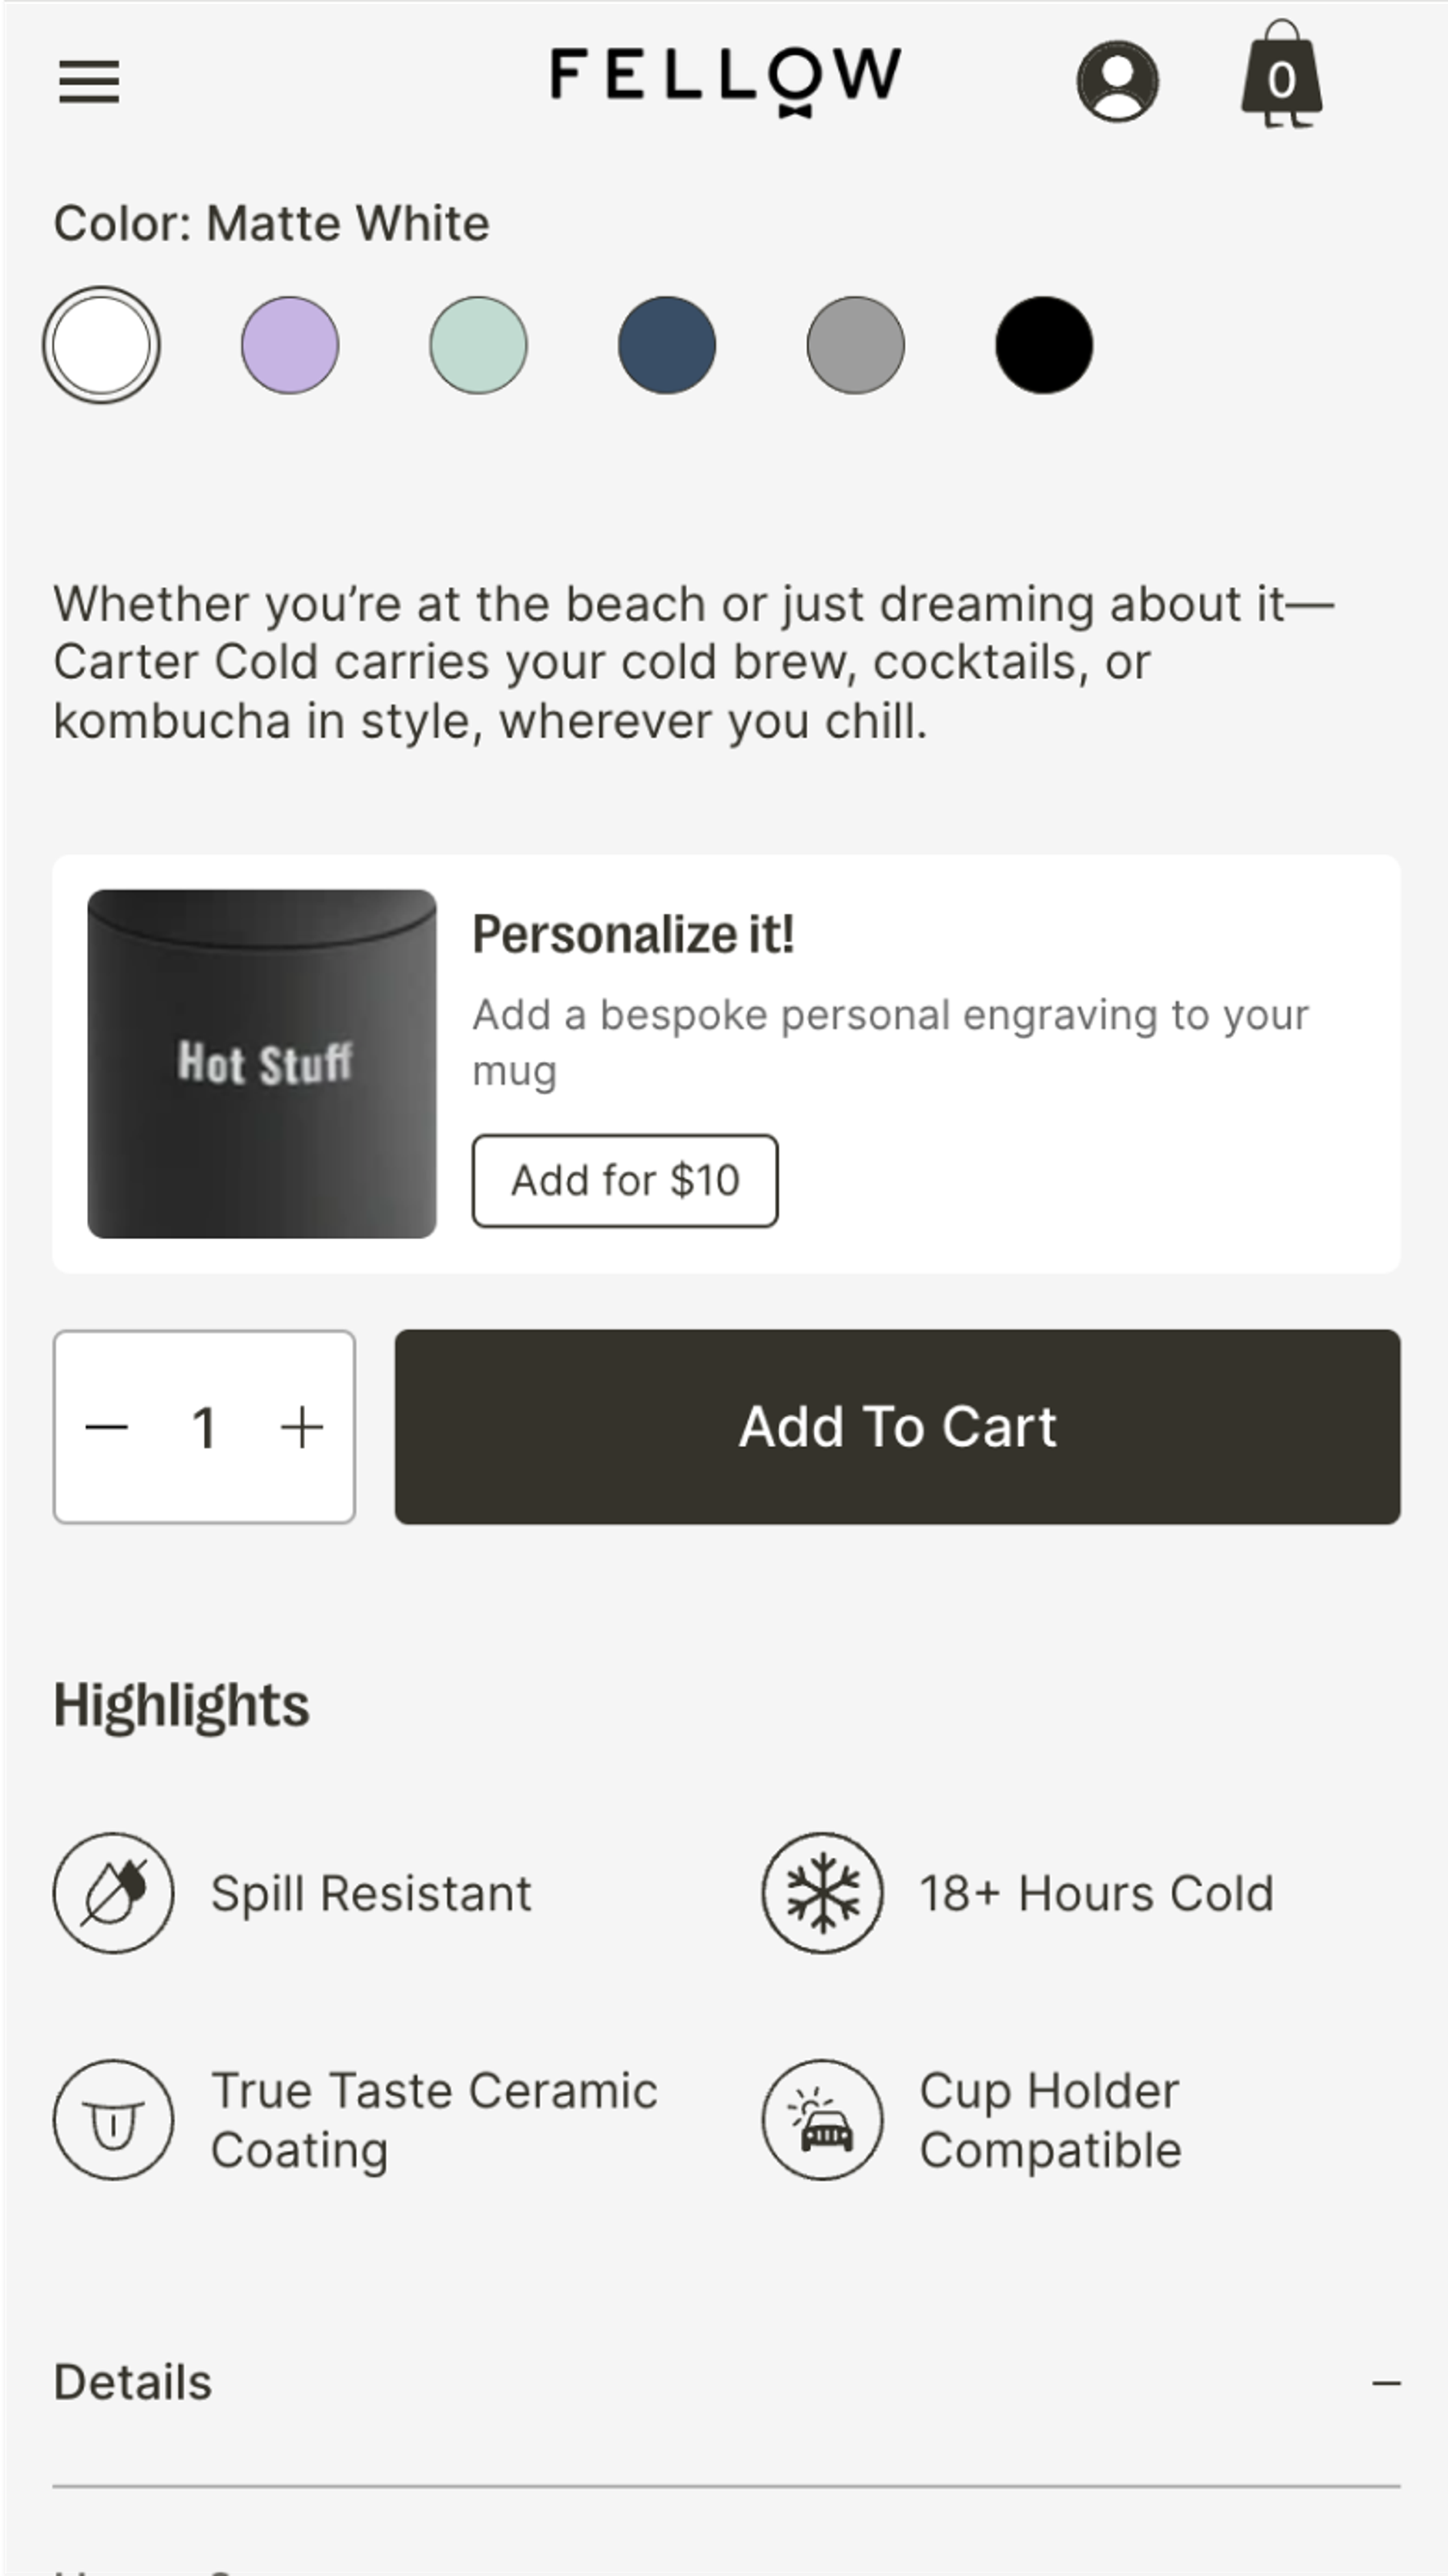This screenshot has width=1448, height=2576.
Task: Select the gray color option
Action: pos(856,344)
